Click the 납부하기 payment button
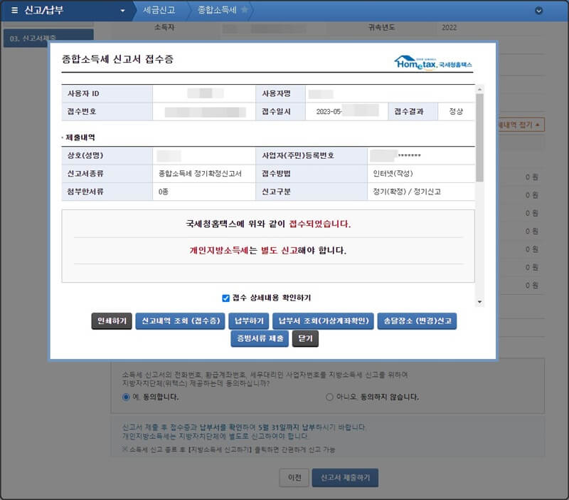 click(x=250, y=321)
